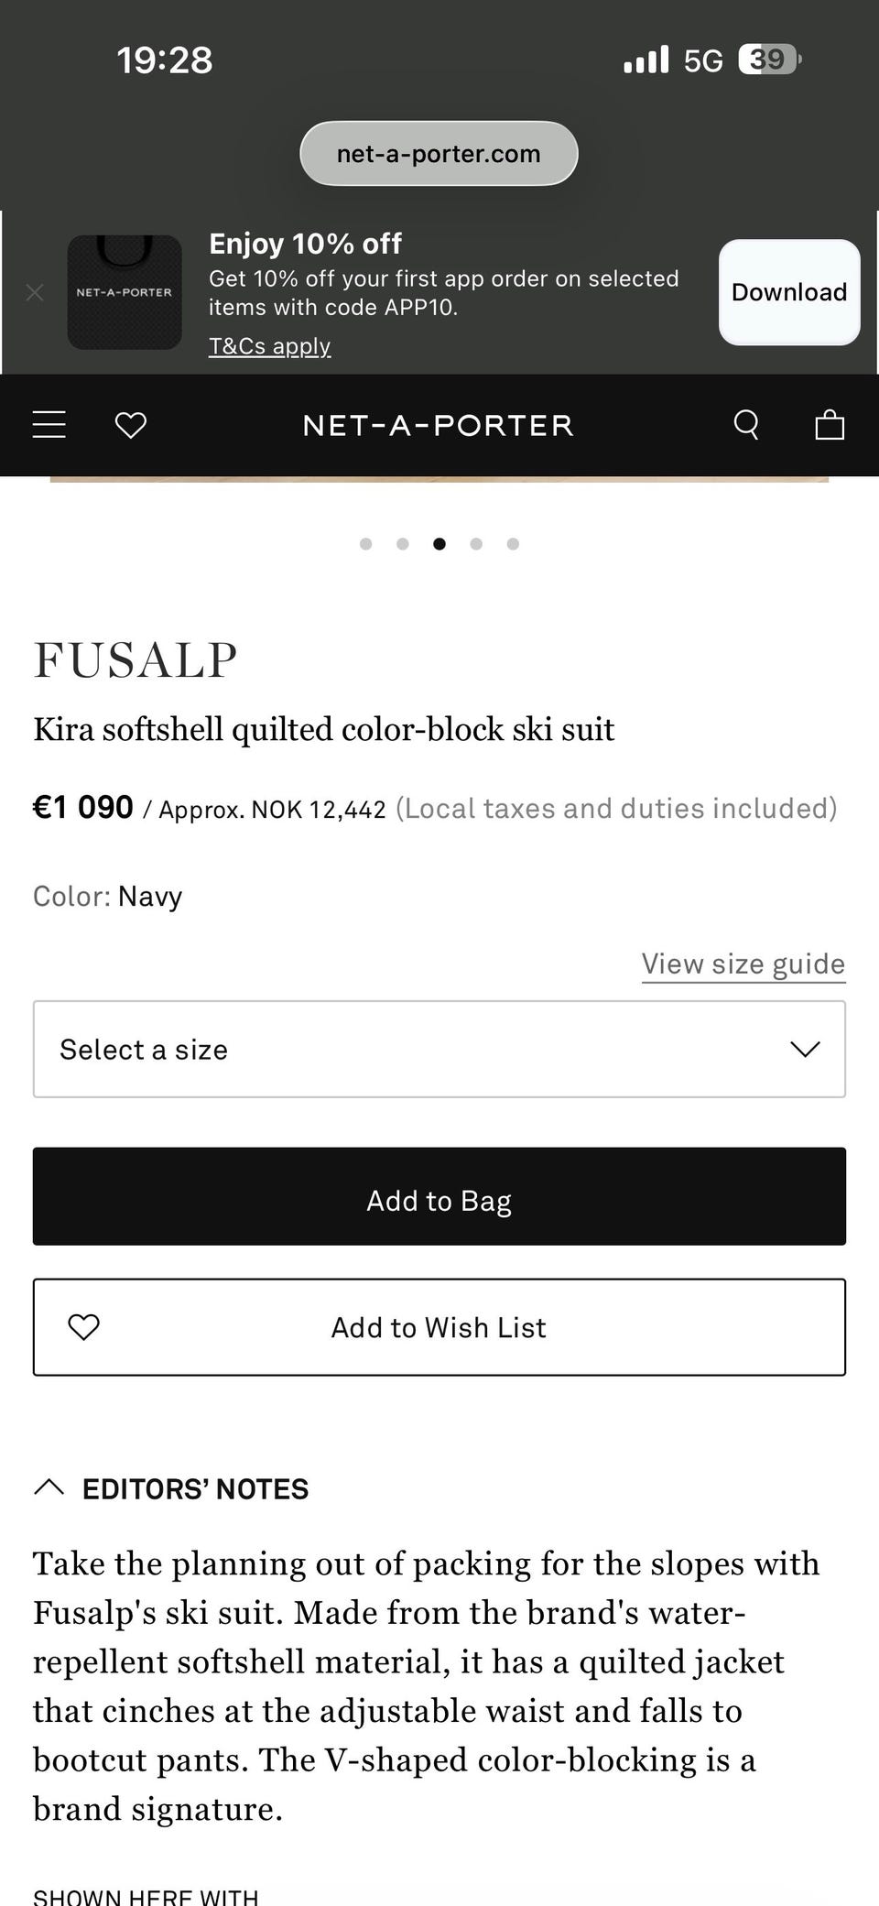This screenshot has width=879, height=1906.
Task: Open the search magnifier icon
Action: pyautogui.click(x=746, y=425)
